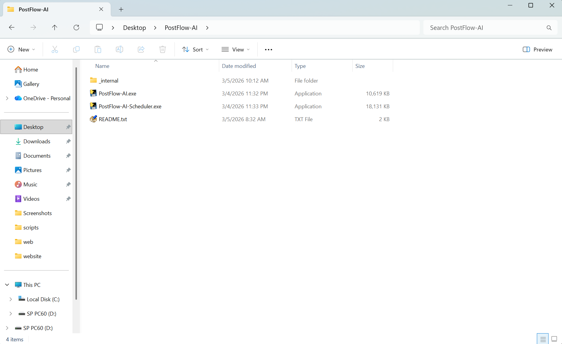Switch to large thumbnails via status bar toggle
This screenshot has width=562, height=344.
click(555, 339)
